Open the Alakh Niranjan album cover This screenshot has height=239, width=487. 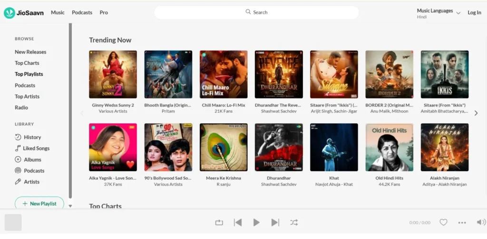(x=445, y=147)
